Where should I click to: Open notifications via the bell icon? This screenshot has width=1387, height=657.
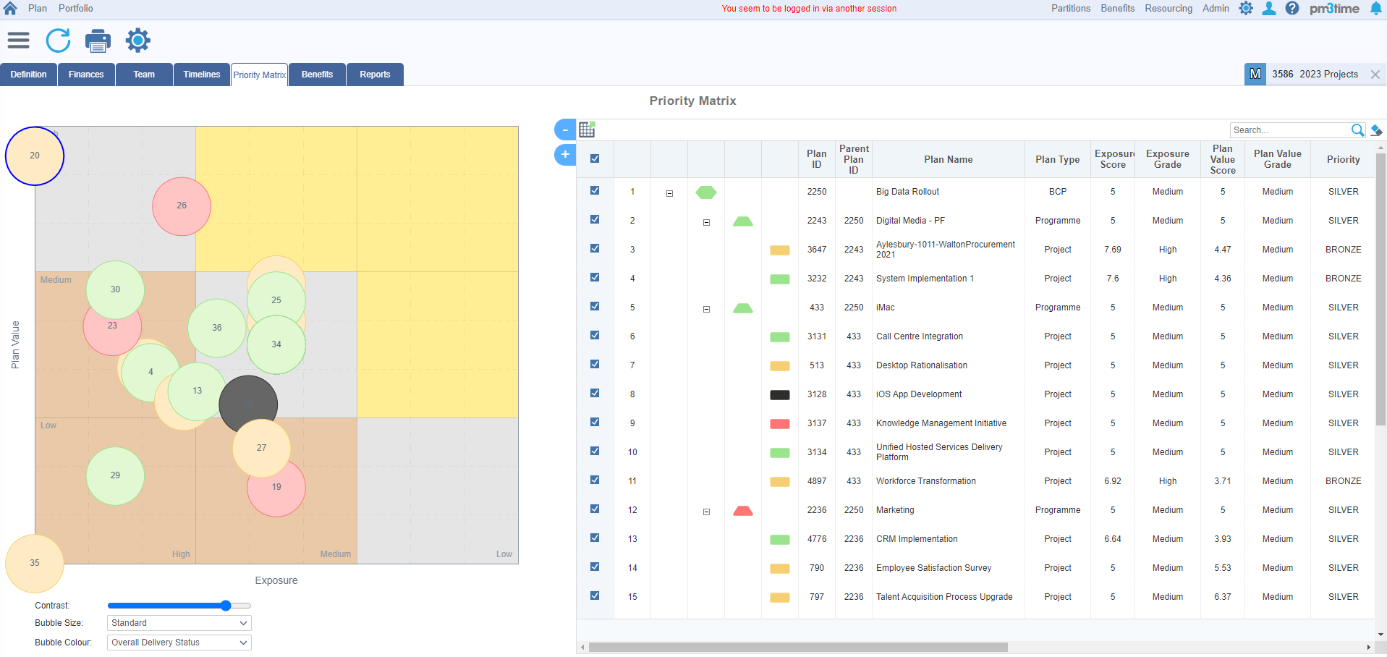point(1375,9)
